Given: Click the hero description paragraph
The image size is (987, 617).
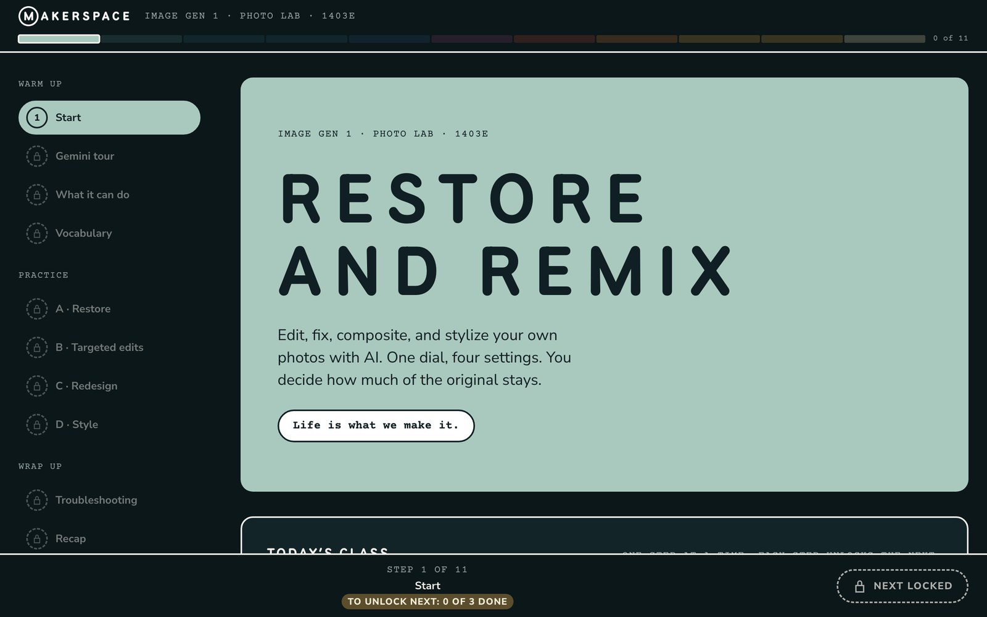Looking at the screenshot, I should pos(424,357).
